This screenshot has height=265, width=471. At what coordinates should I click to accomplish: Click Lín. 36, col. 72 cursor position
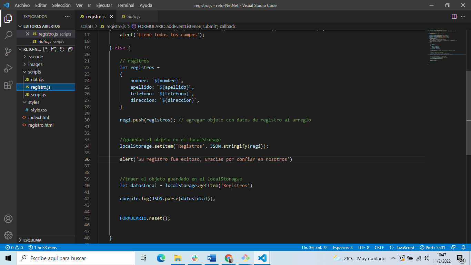pos(314,247)
